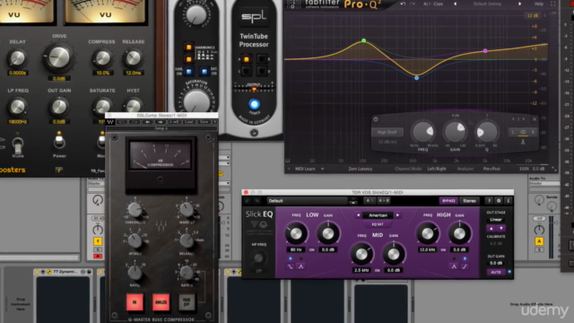Change Channel Mode Left/Right option
The height and width of the screenshot is (323, 574).
(437, 169)
